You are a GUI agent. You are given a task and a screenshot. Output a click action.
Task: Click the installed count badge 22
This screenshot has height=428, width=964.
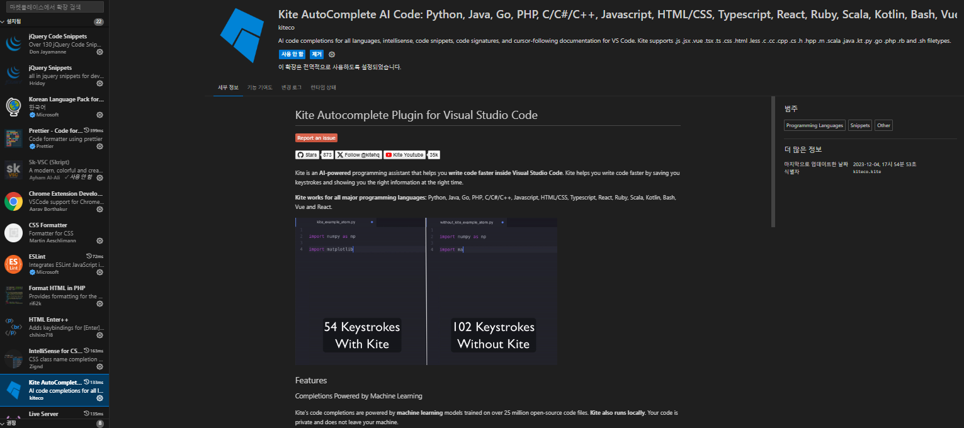[99, 21]
